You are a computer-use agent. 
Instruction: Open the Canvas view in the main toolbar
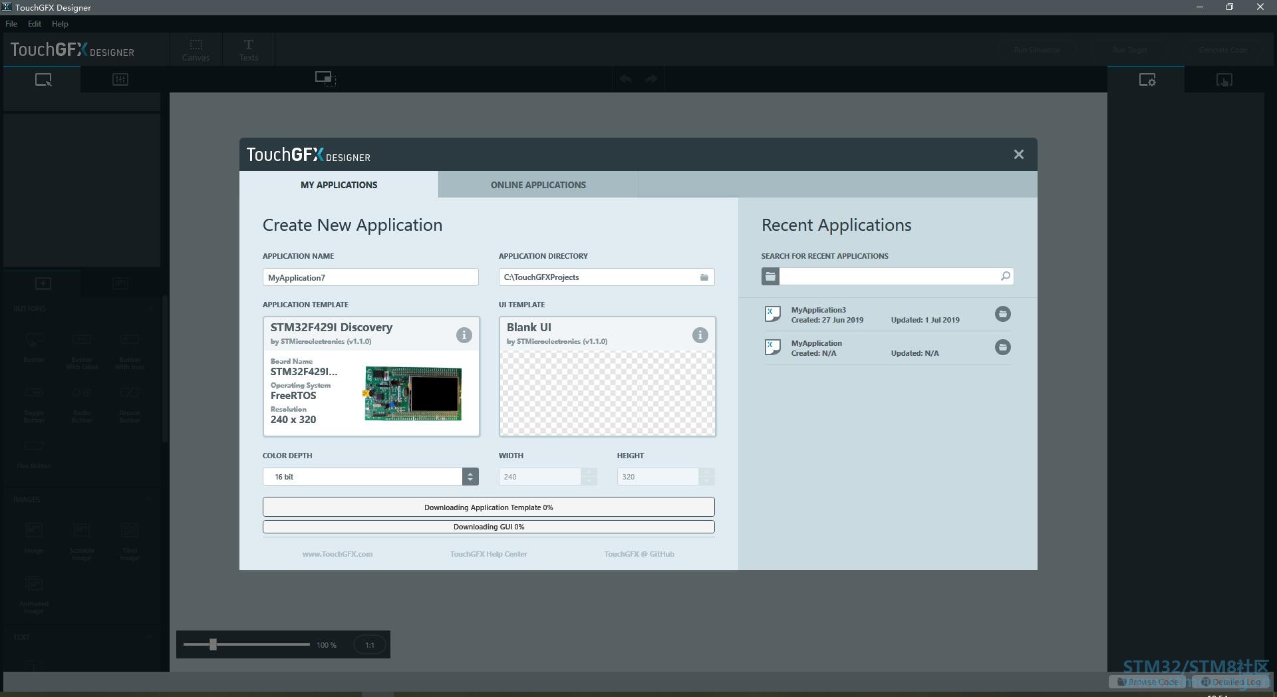[x=196, y=50]
